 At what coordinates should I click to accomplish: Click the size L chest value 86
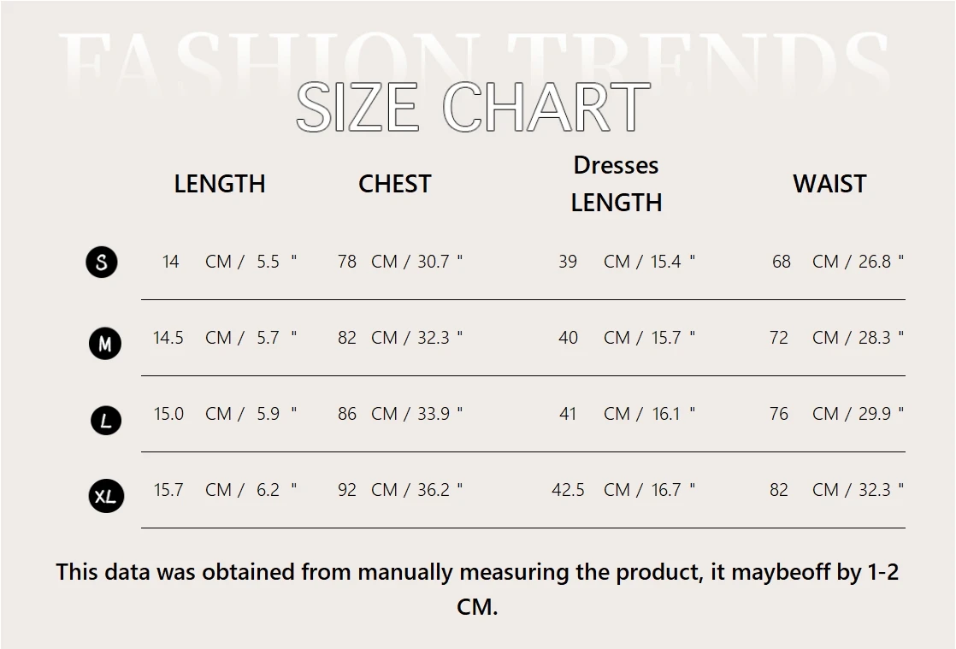(347, 414)
